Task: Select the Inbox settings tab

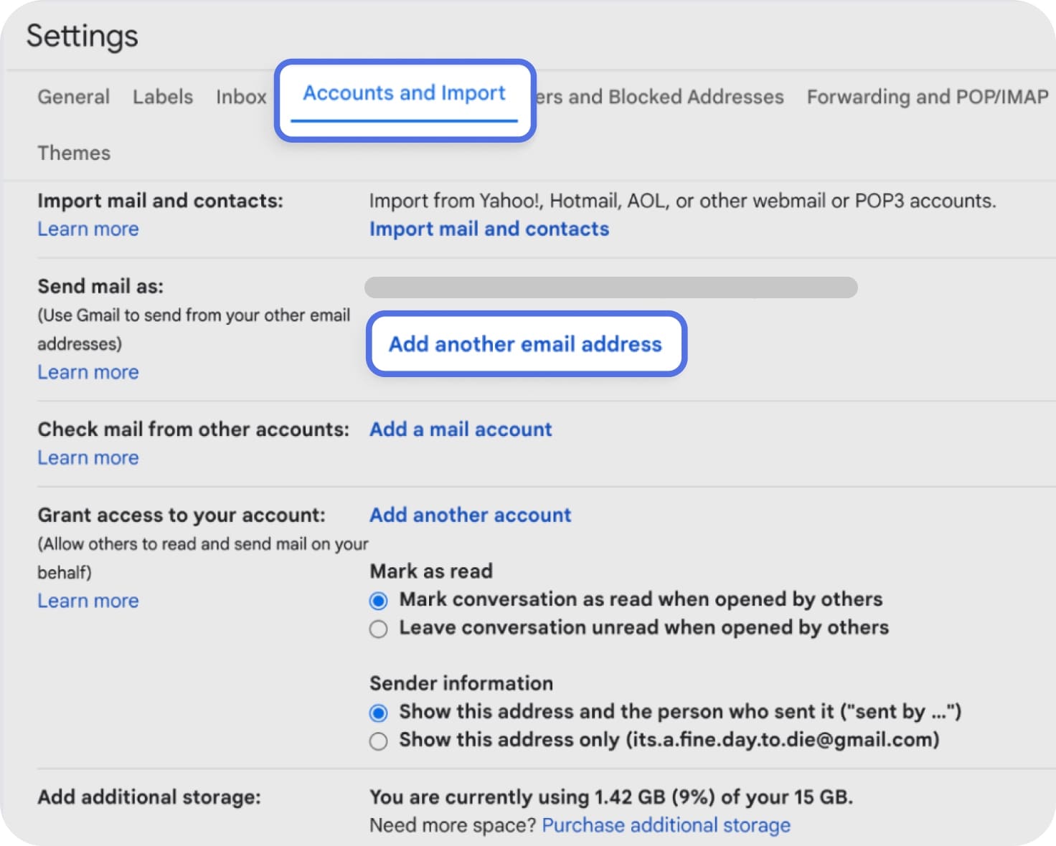Action: (x=240, y=97)
